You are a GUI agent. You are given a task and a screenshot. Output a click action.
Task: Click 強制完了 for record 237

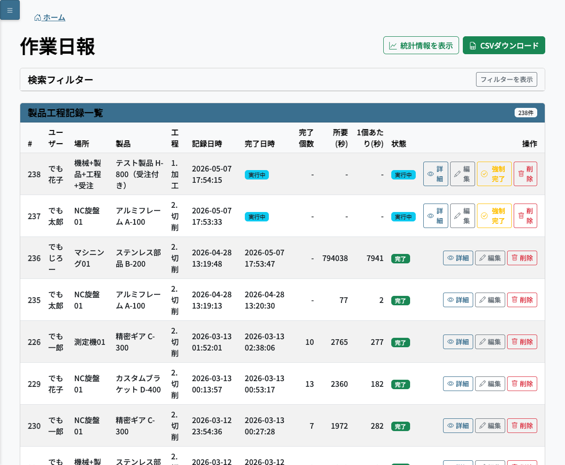click(494, 216)
